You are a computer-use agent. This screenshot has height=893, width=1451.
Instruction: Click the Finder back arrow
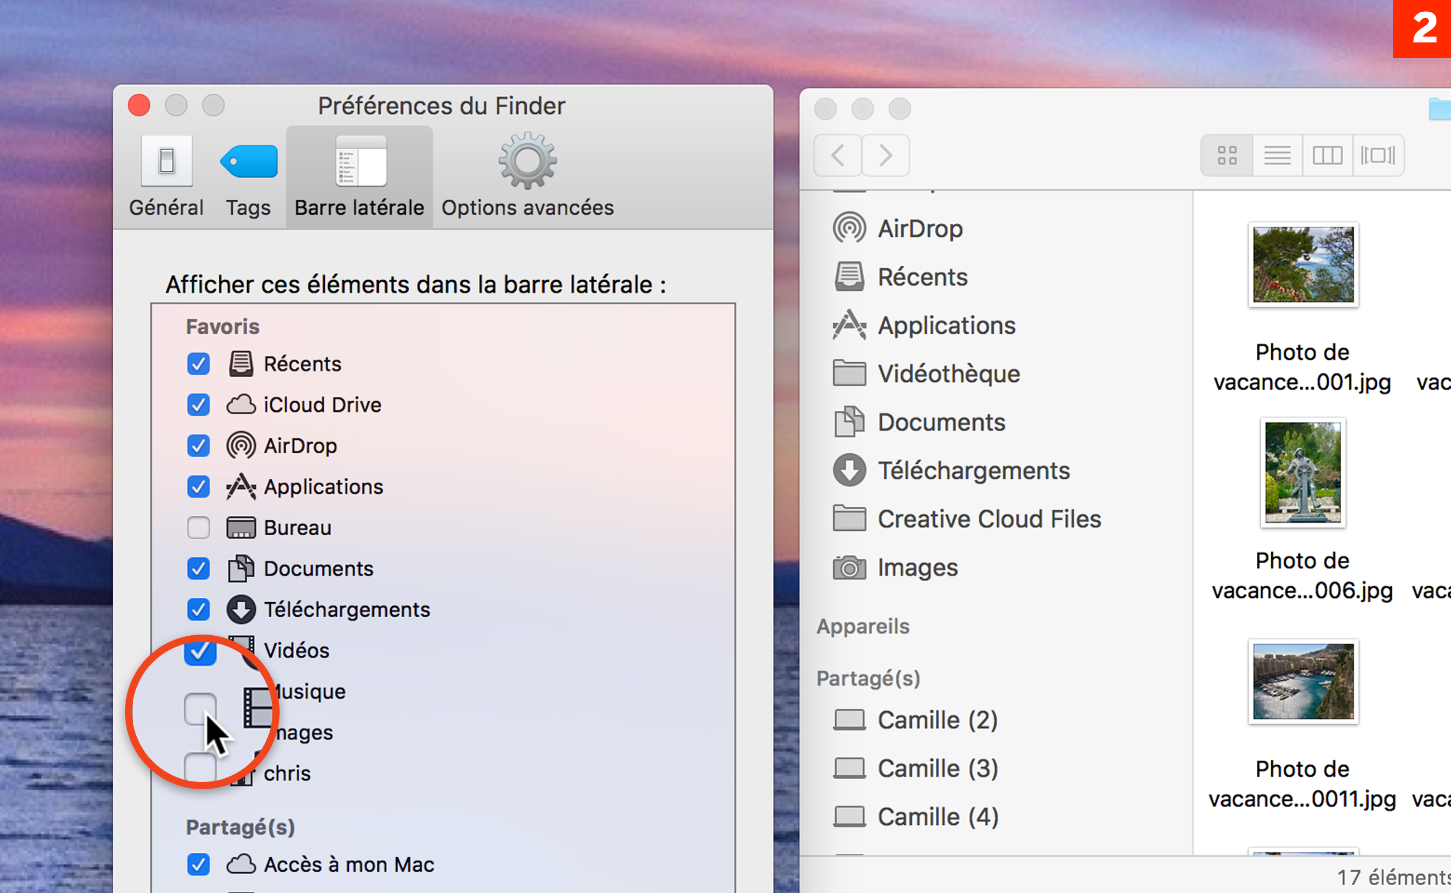pyautogui.click(x=838, y=155)
